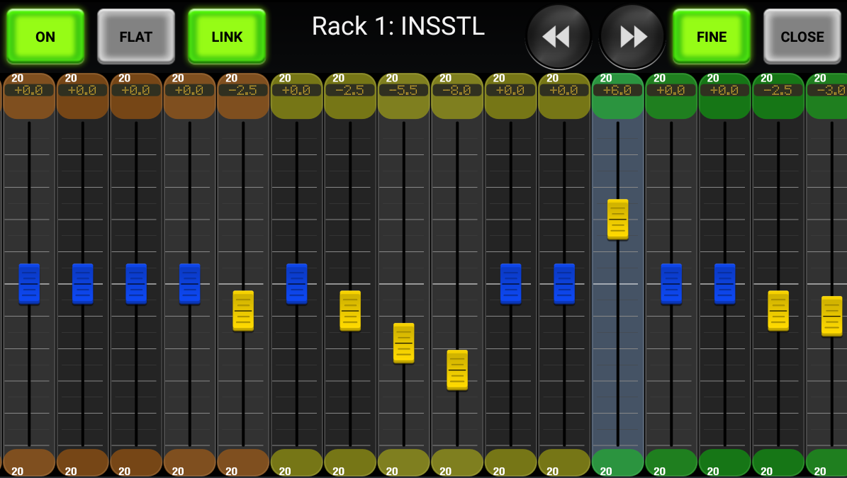Select blue fader just right of +6.0 band
The height and width of the screenshot is (478, 847).
point(671,284)
